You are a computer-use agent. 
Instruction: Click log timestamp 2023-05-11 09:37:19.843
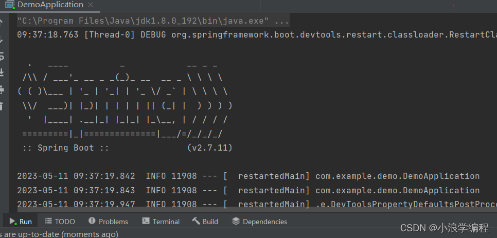click(76, 191)
